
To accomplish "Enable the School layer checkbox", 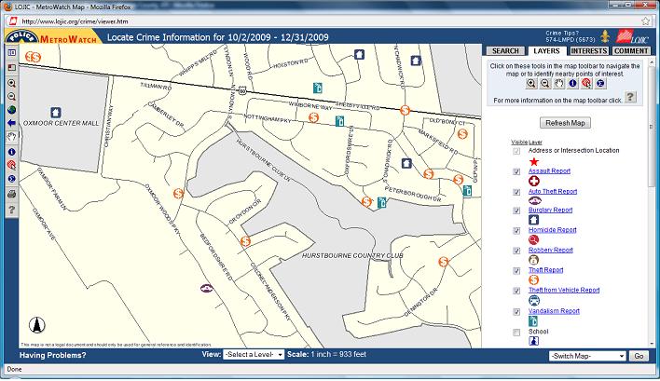I will tap(517, 332).
